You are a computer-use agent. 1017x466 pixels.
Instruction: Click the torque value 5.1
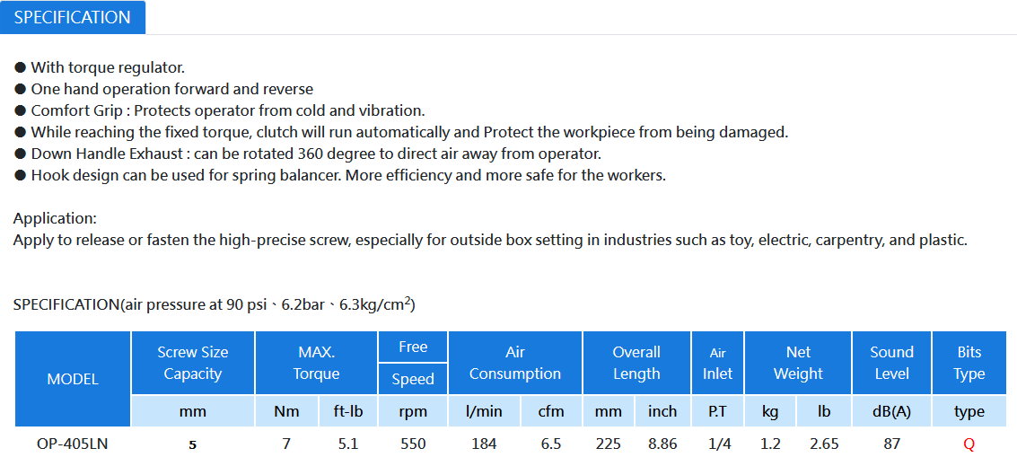(347, 444)
